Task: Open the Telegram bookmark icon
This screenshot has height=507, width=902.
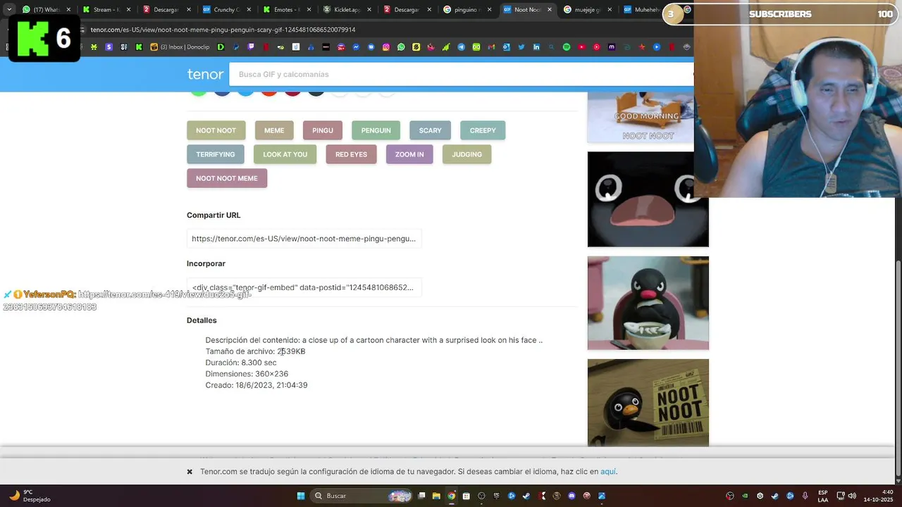Action: click(x=461, y=47)
